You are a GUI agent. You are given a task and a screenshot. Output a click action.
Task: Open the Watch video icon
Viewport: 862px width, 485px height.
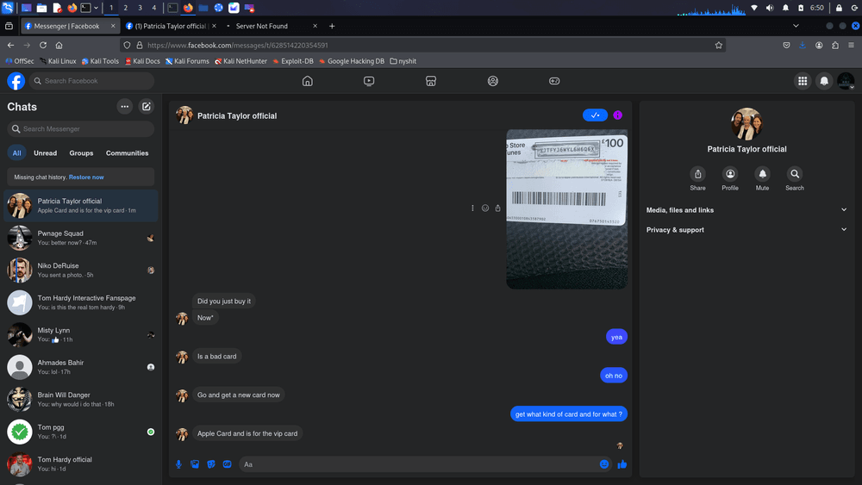tap(369, 81)
